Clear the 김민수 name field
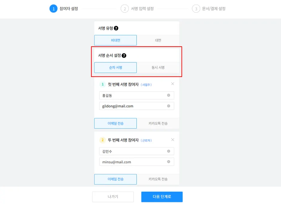Screen dimensions: 281x204 click(169, 151)
